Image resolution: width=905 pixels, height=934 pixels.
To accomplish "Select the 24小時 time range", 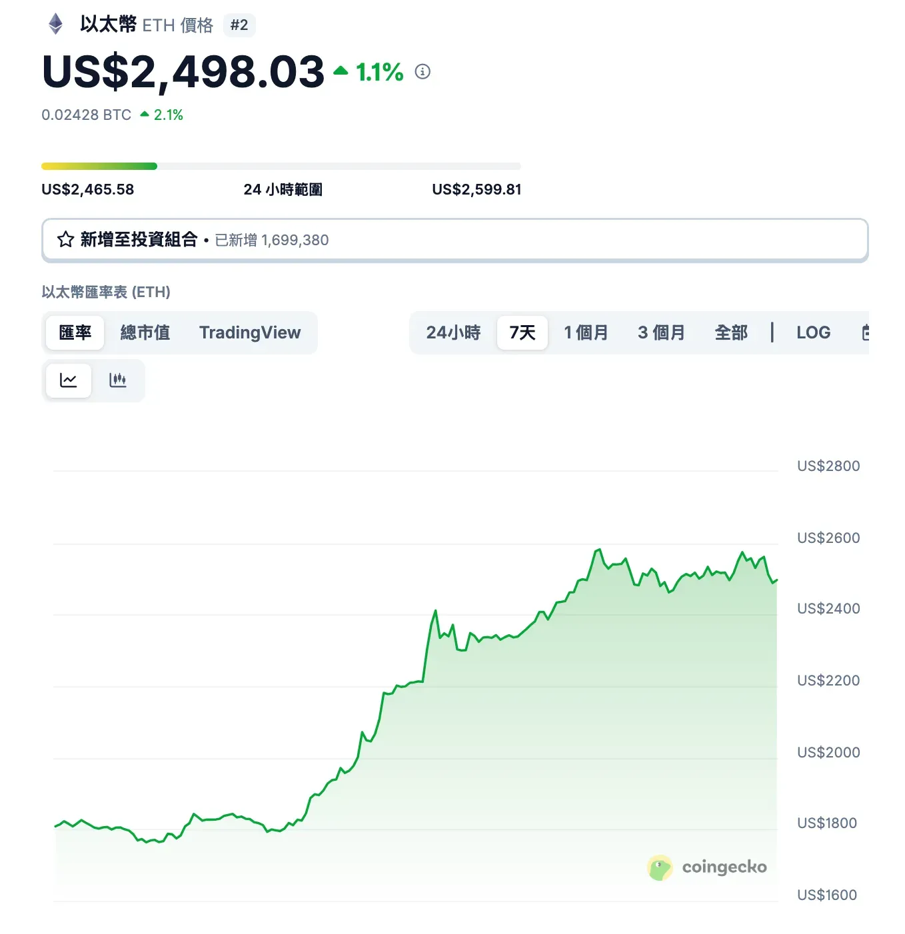I will pyautogui.click(x=453, y=332).
